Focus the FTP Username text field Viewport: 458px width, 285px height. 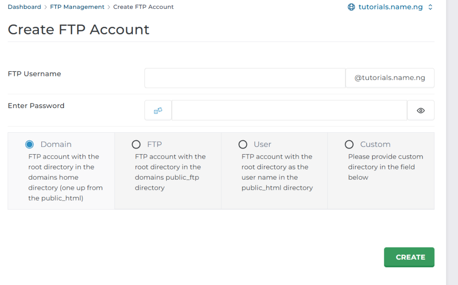point(245,78)
